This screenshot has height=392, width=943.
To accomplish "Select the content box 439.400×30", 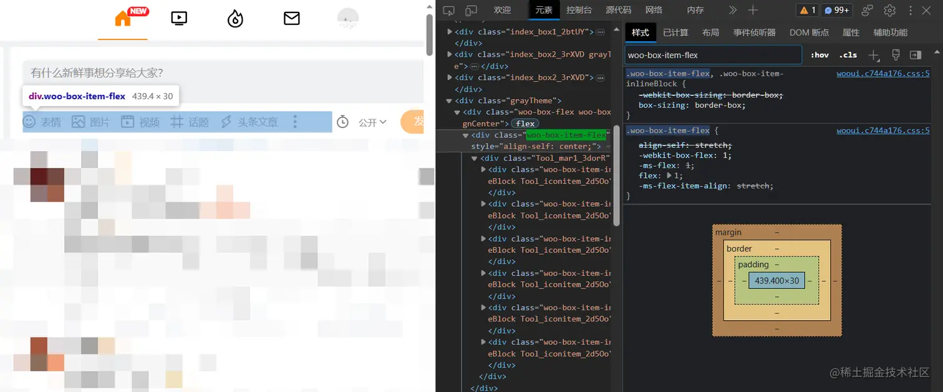I will coord(776,281).
